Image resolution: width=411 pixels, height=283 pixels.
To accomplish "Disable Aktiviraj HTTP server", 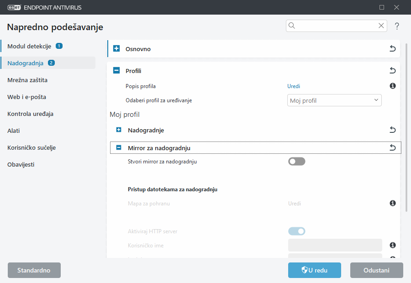I will (297, 231).
